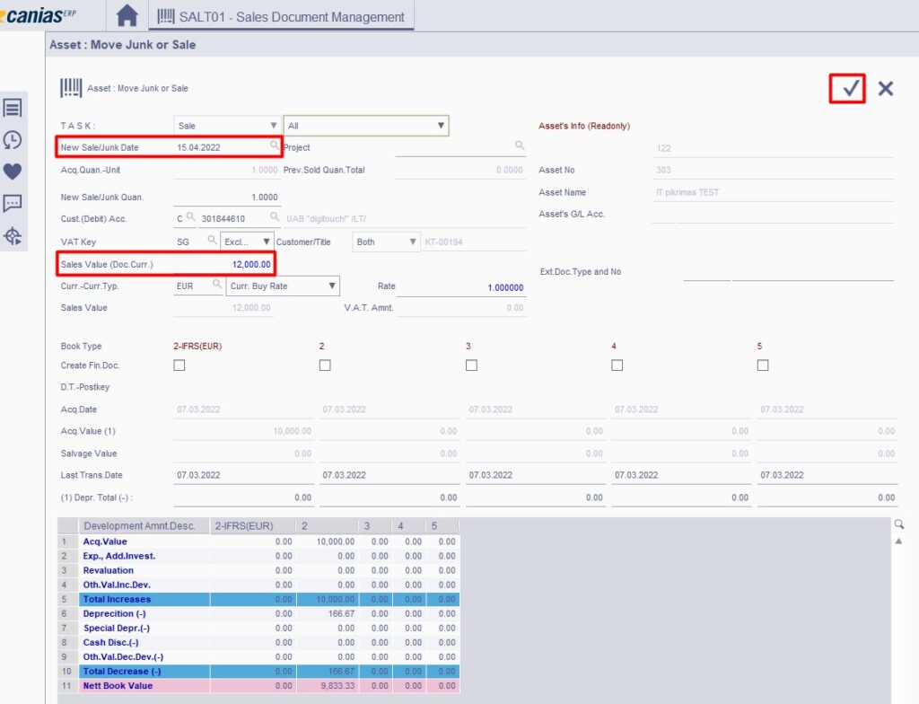
Task: Close the Move Junk or Sale dialog
Action: pos(886,88)
